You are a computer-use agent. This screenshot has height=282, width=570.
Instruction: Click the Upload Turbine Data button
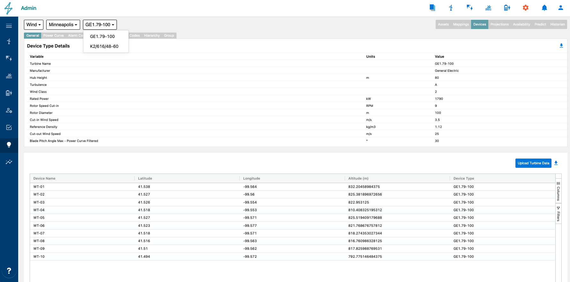click(x=533, y=163)
